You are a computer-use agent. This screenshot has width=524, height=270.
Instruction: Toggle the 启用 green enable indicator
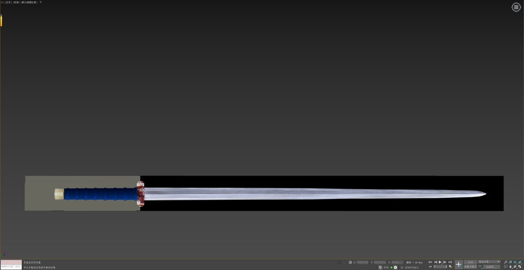pyautogui.click(x=391, y=267)
